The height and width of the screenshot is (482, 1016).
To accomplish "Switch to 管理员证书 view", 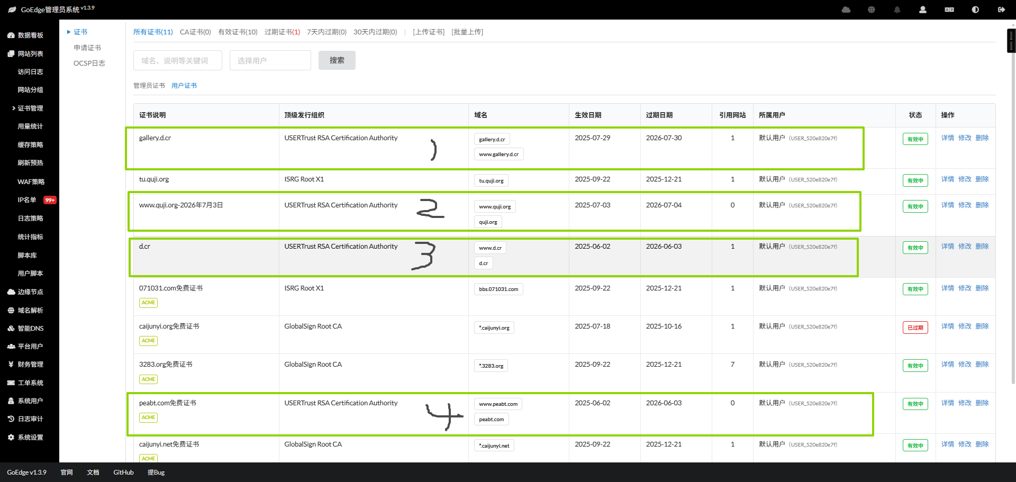I will 149,86.
